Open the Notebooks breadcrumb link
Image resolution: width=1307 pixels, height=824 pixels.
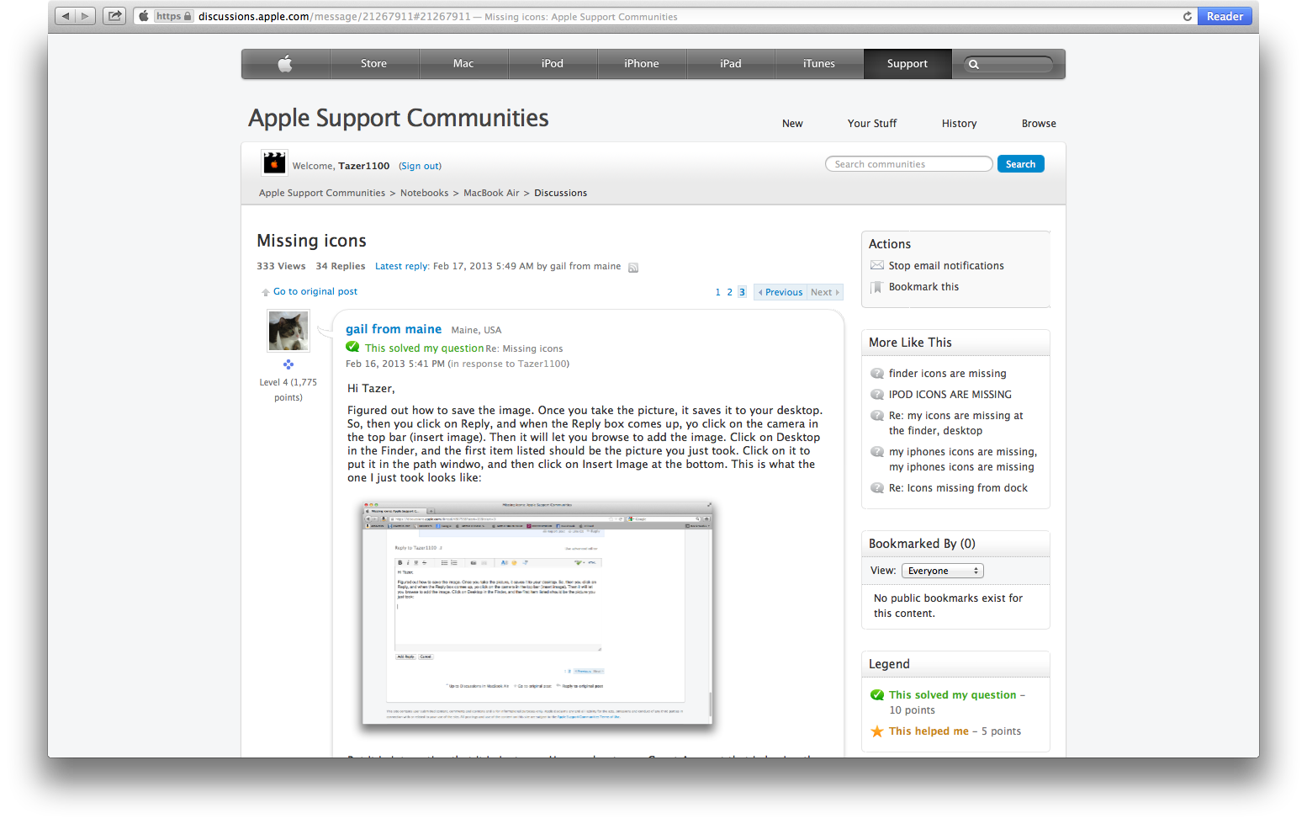[x=425, y=194]
